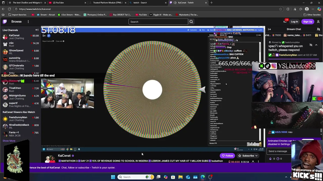Open browser settings and more menu
Viewport: 323px width, 181px height.
pyautogui.click(x=313, y=9)
